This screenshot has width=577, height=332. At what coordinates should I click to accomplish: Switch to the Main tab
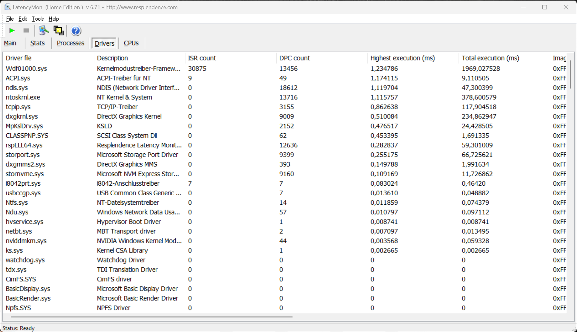point(10,43)
